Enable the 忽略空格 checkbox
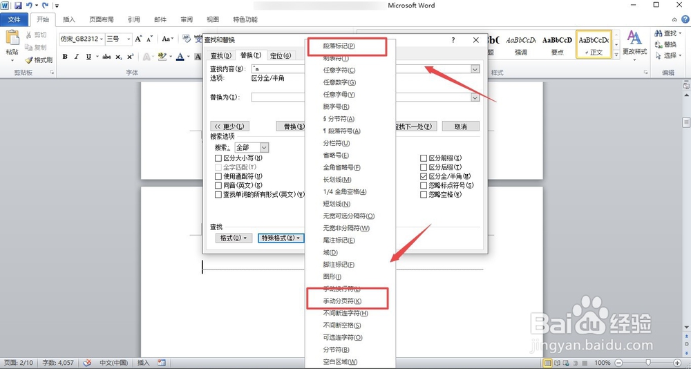The image size is (691, 369). 424,194
